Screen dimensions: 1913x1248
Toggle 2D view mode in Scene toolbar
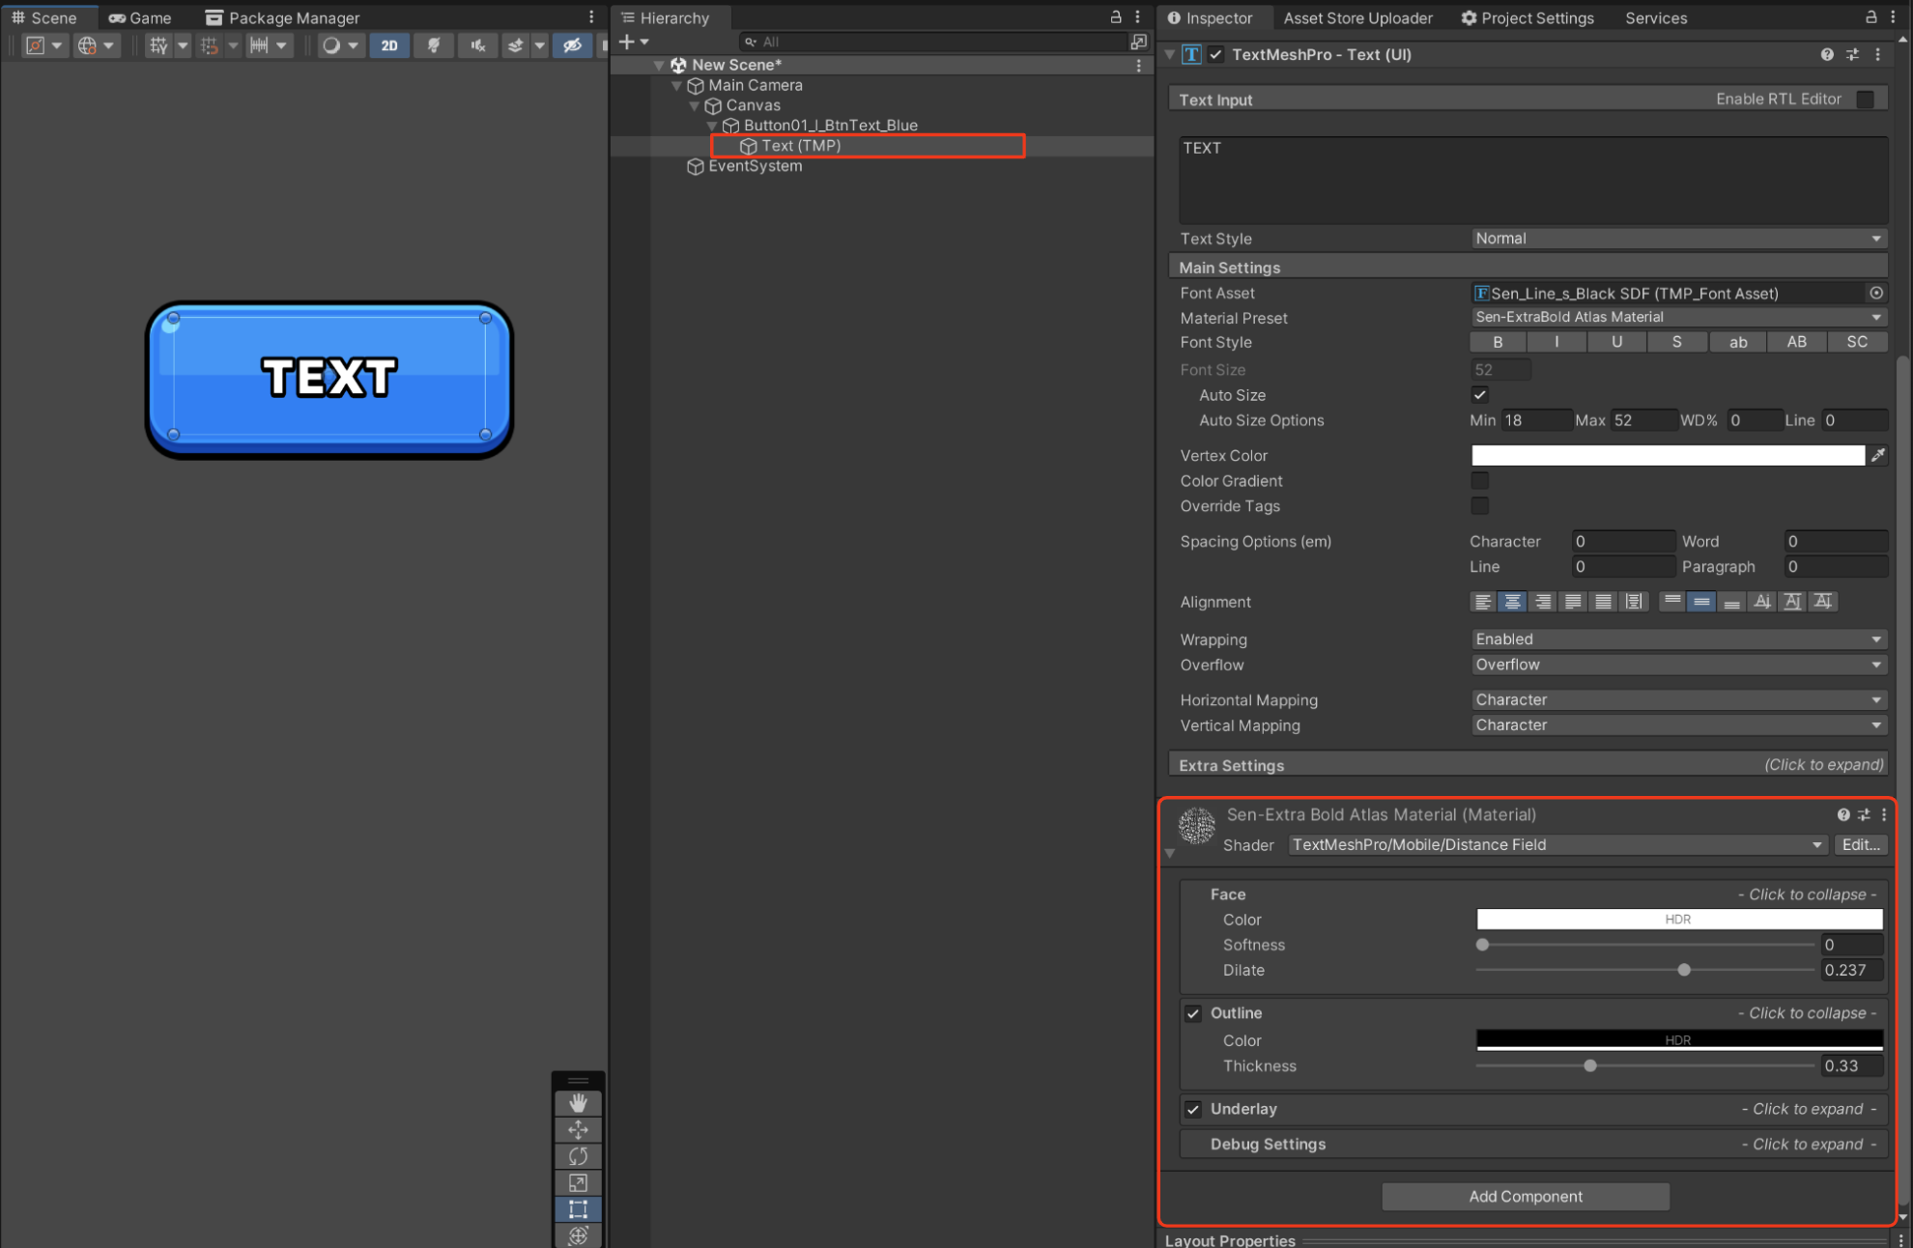(x=389, y=45)
